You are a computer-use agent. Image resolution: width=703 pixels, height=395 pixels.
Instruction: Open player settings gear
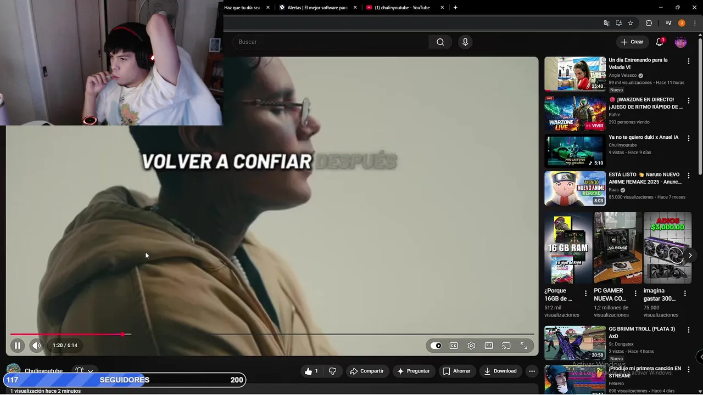click(471, 346)
